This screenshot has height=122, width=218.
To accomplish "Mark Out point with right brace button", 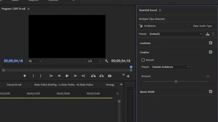I will pos(41,76).
